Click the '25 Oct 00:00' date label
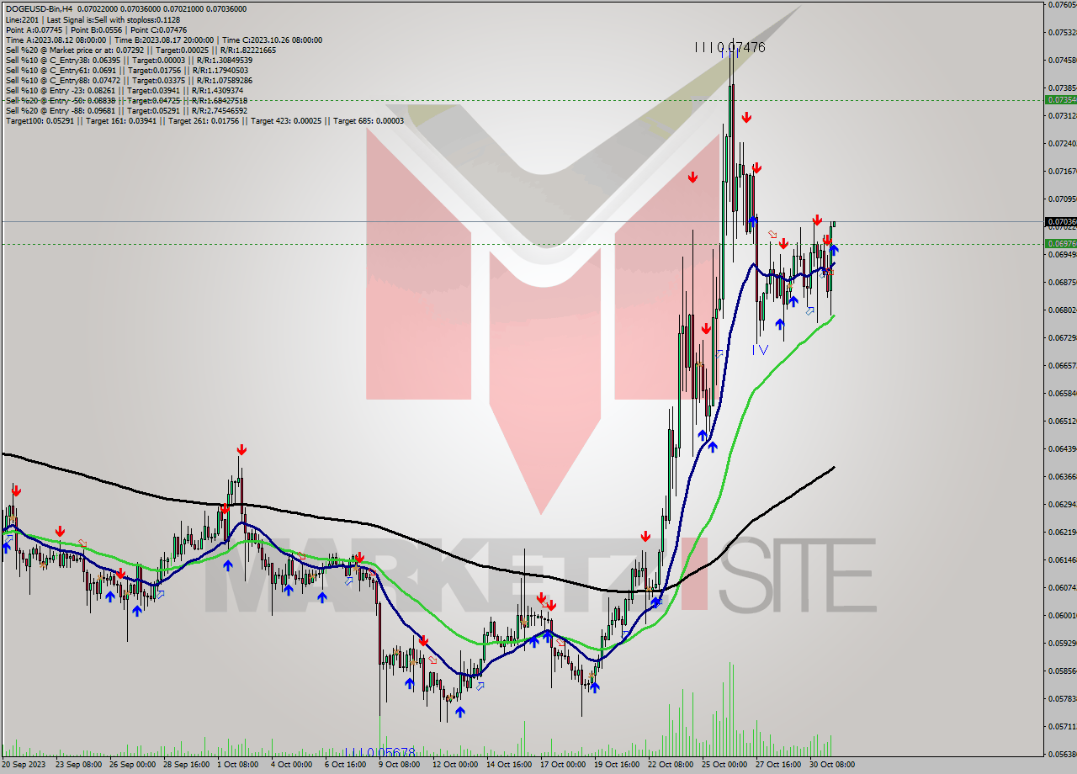 tap(724, 765)
